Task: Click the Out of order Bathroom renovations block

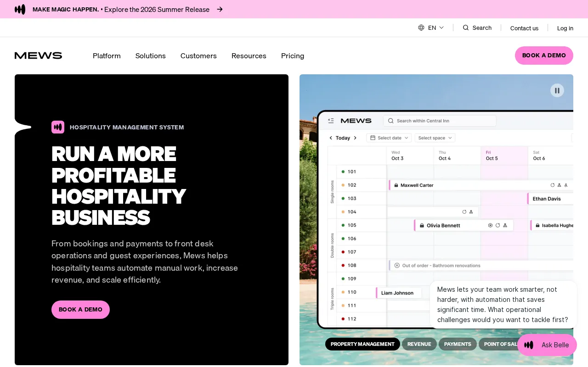Action: pyautogui.click(x=481, y=266)
